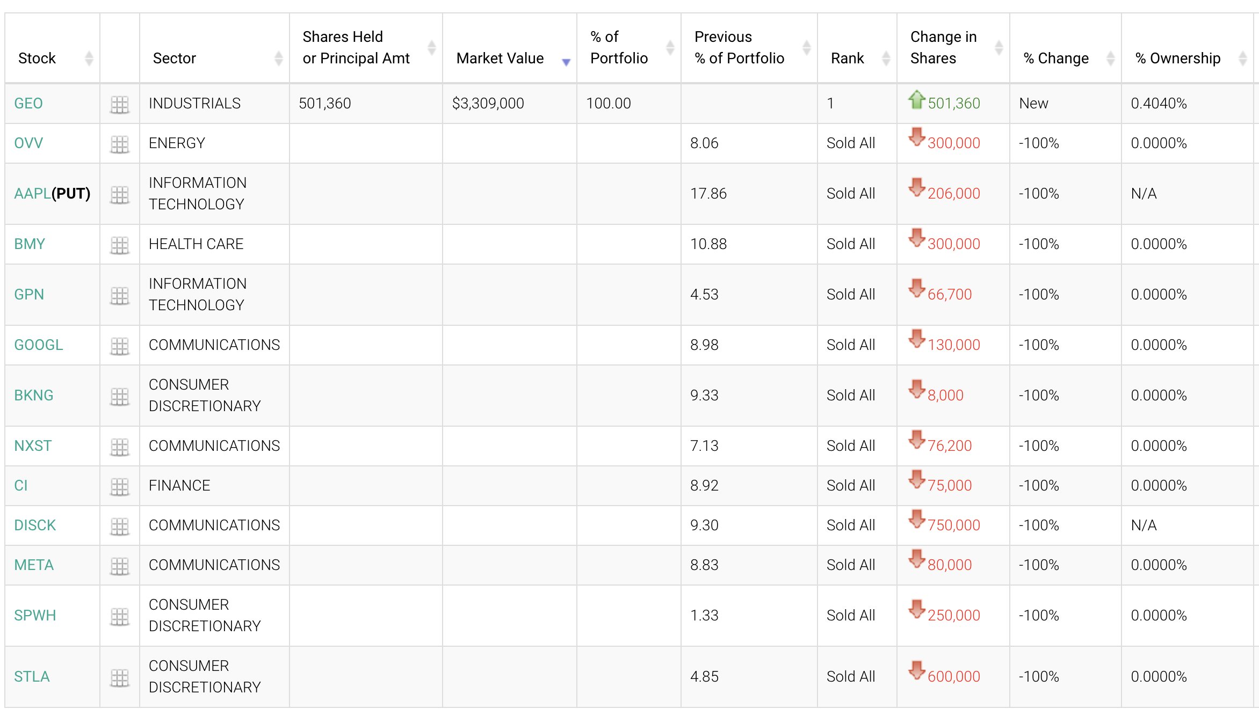Select the 75,000 change in shares value
The width and height of the screenshot is (1259, 716).
point(950,486)
